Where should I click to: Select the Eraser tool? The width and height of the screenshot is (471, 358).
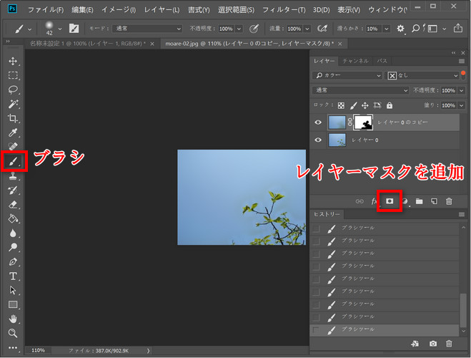point(13,205)
